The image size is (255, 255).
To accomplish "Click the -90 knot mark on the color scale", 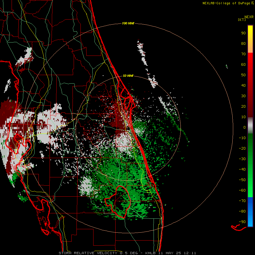I will pos(242,222).
